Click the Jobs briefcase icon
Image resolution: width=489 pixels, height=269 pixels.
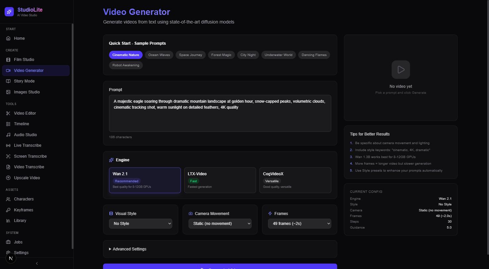click(8, 242)
